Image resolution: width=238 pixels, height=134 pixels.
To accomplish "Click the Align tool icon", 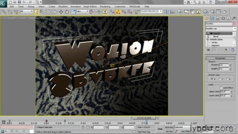I will point(172,12).
